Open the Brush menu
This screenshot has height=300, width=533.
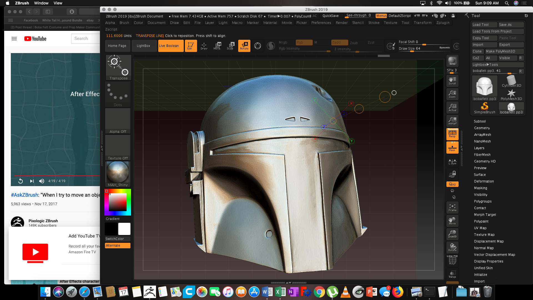tap(124, 23)
